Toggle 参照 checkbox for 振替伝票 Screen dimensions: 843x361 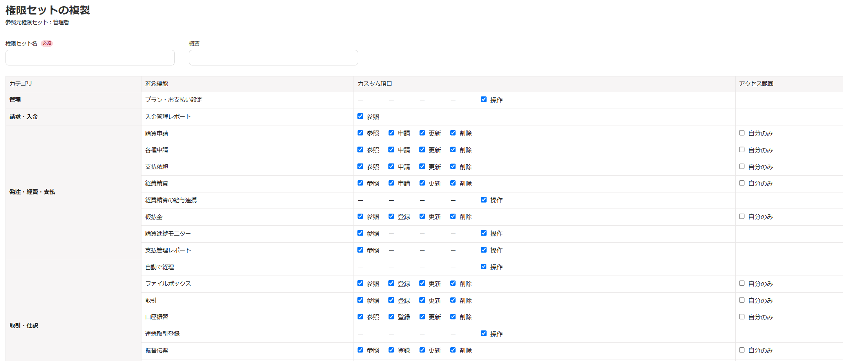(x=360, y=350)
